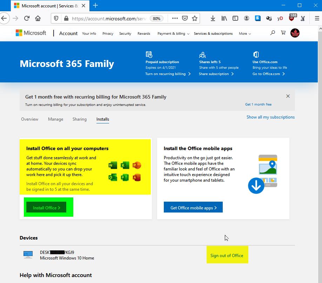The height and width of the screenshot is (283, 322).
Task: Click the Publisher app icon
Action: [125, 177]
